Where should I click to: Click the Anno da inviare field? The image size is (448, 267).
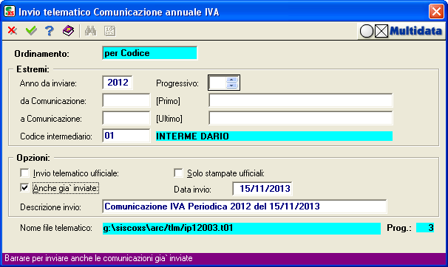pyautogui.click(x=118, y=83)
